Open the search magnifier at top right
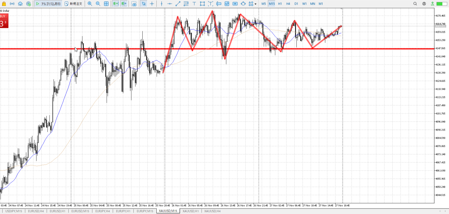Screen dimensions: 449x214 click(x=415, y=4)
